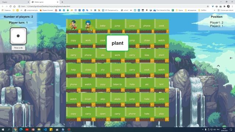Open the Сервисы apps bookmark
This screenshot has width=235, height=132.
(x=6, y=10)
